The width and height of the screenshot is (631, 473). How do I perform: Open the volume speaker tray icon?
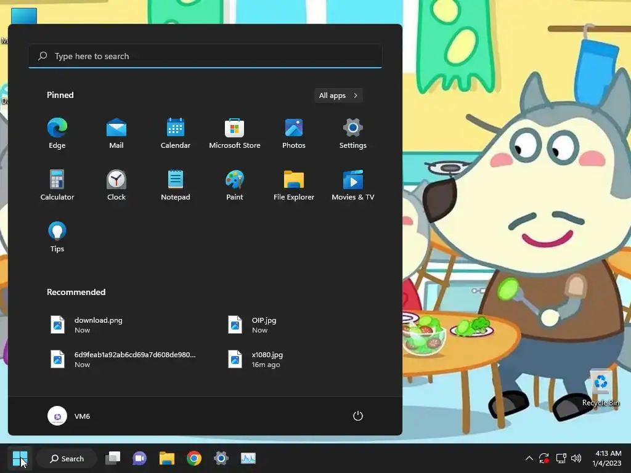tap(576, 458)
